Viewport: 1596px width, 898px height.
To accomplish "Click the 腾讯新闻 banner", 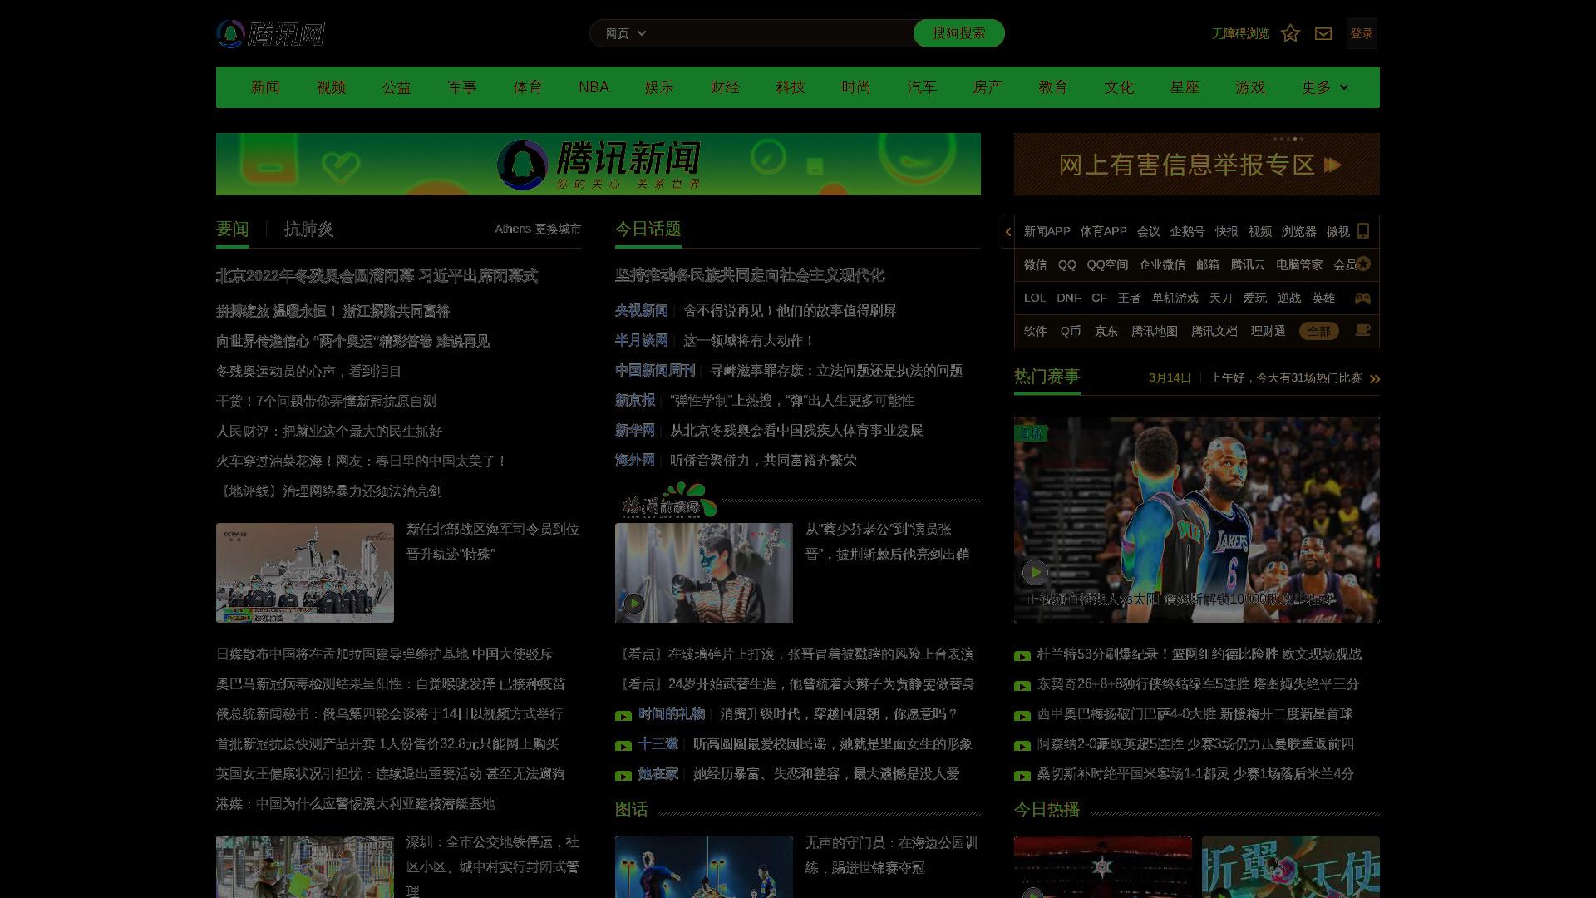I will click(598, 164).
